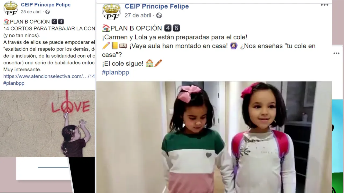Click the crown PF avatar of the 25 de abril post
This screenshot has height=193, width=344.
[10, 8]
